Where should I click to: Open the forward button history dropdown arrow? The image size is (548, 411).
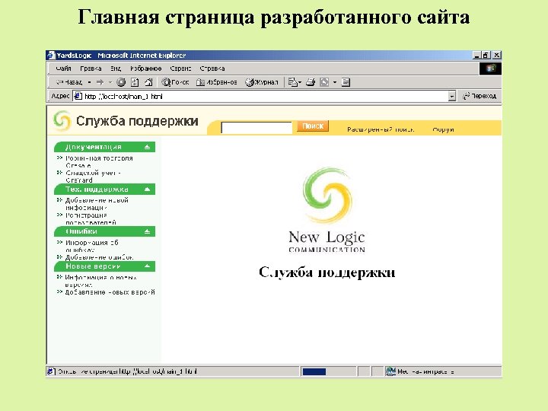pyautogui.click(x=110, y=82)
